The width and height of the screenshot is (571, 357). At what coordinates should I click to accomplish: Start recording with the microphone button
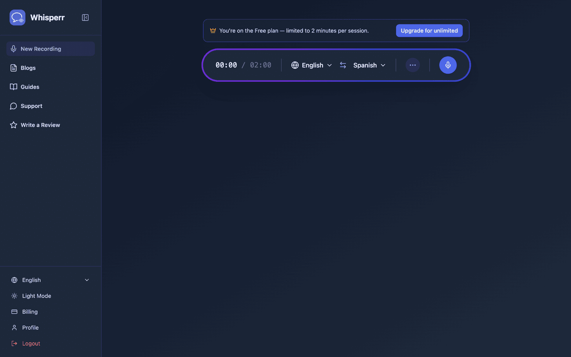click(x=448, y=65)
